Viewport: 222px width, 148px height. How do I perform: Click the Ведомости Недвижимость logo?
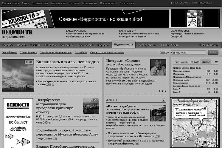point(17,34)
